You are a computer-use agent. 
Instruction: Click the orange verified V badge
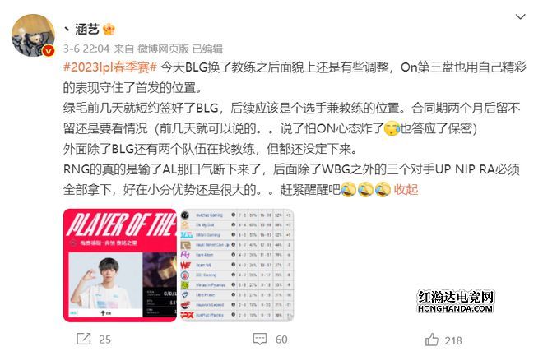point(49,51)
